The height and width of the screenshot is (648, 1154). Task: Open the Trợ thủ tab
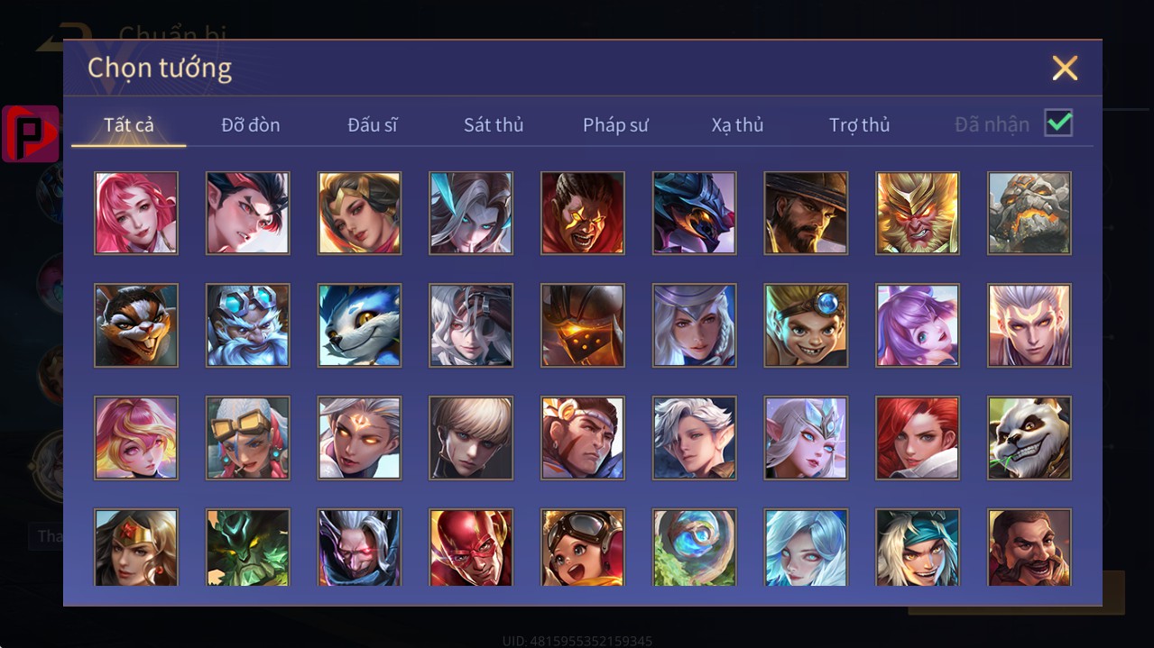coord(859,125)
